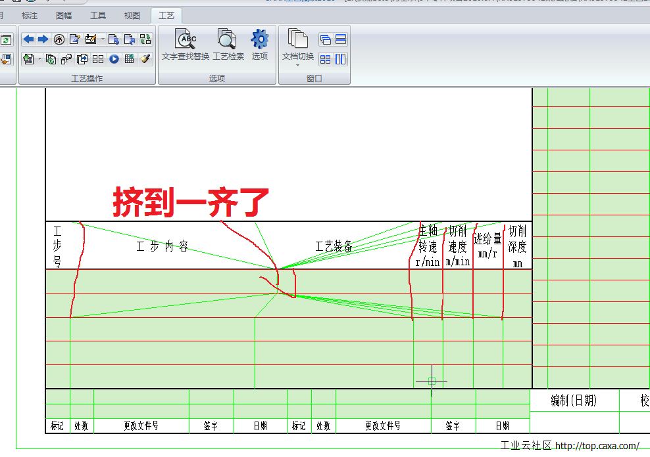
Task: Click the overlapping pages blue arrow icon
Action: tap(82, 59)
